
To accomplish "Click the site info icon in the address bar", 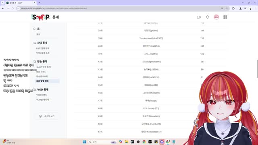I will point(19,8).
